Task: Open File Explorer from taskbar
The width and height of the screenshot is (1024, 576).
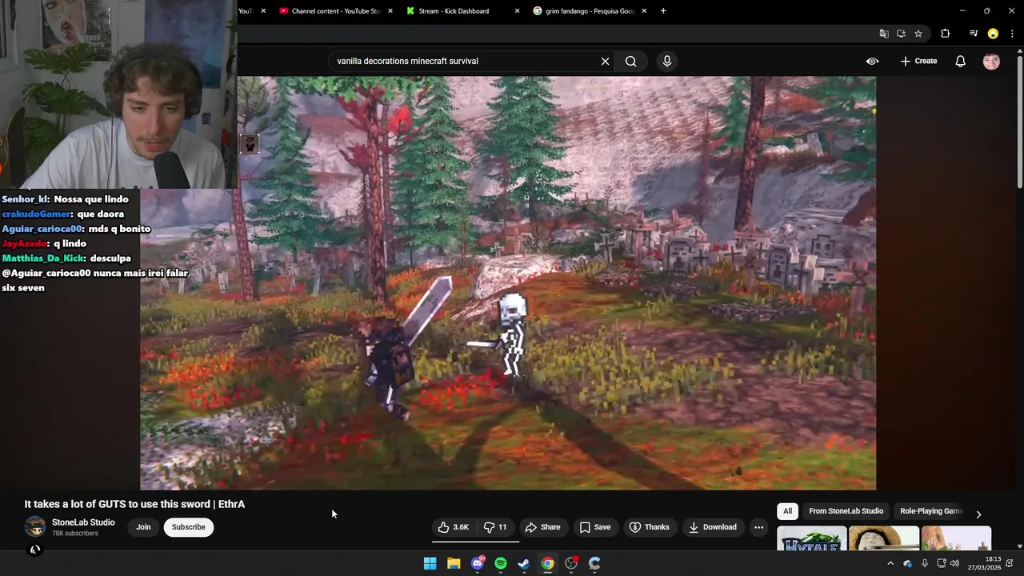Action: (454, 563)
